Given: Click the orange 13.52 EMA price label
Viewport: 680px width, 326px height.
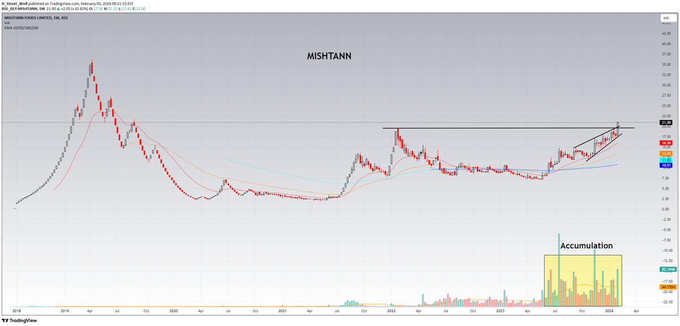Looking at the screenshot, I should pyautogui.click(x=666, y=154).
